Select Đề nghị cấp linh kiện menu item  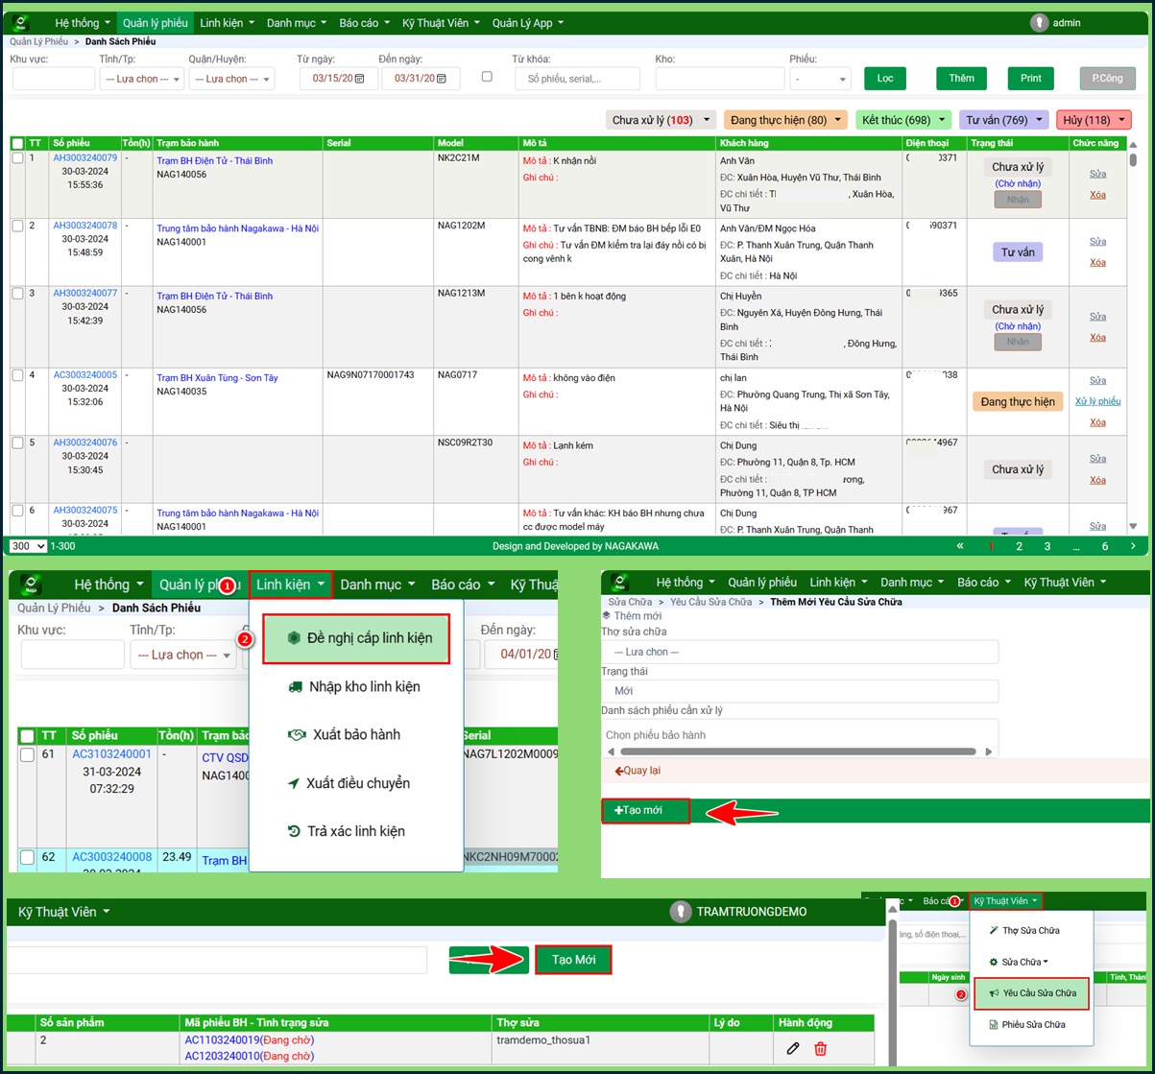point(356,638)
